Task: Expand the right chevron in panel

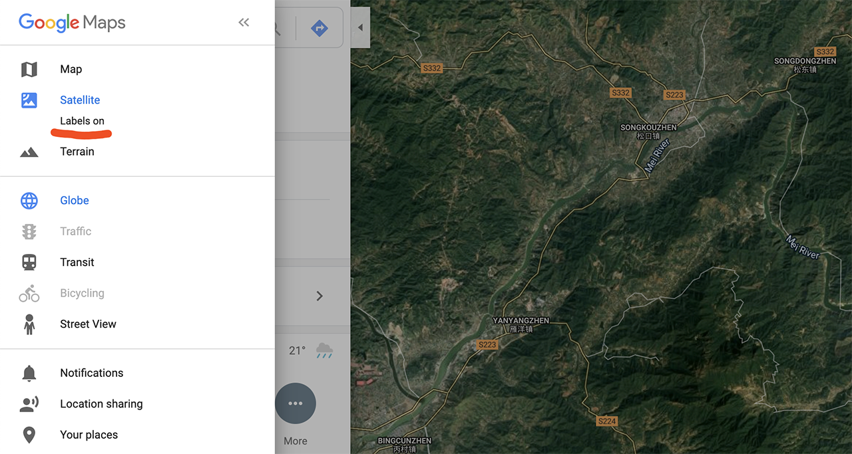Action: (319, 296)
